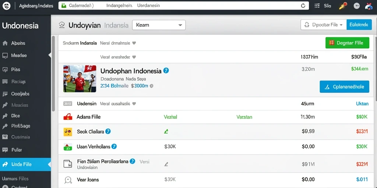Click the green Degntar Fiile button

tap(347, 43)
